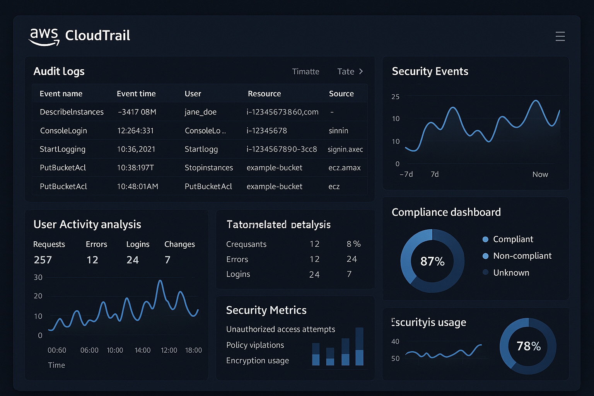The height and width of the screenshot is (396, 594).
Task: Sort by User column header
Action: (x=193, y=94)
